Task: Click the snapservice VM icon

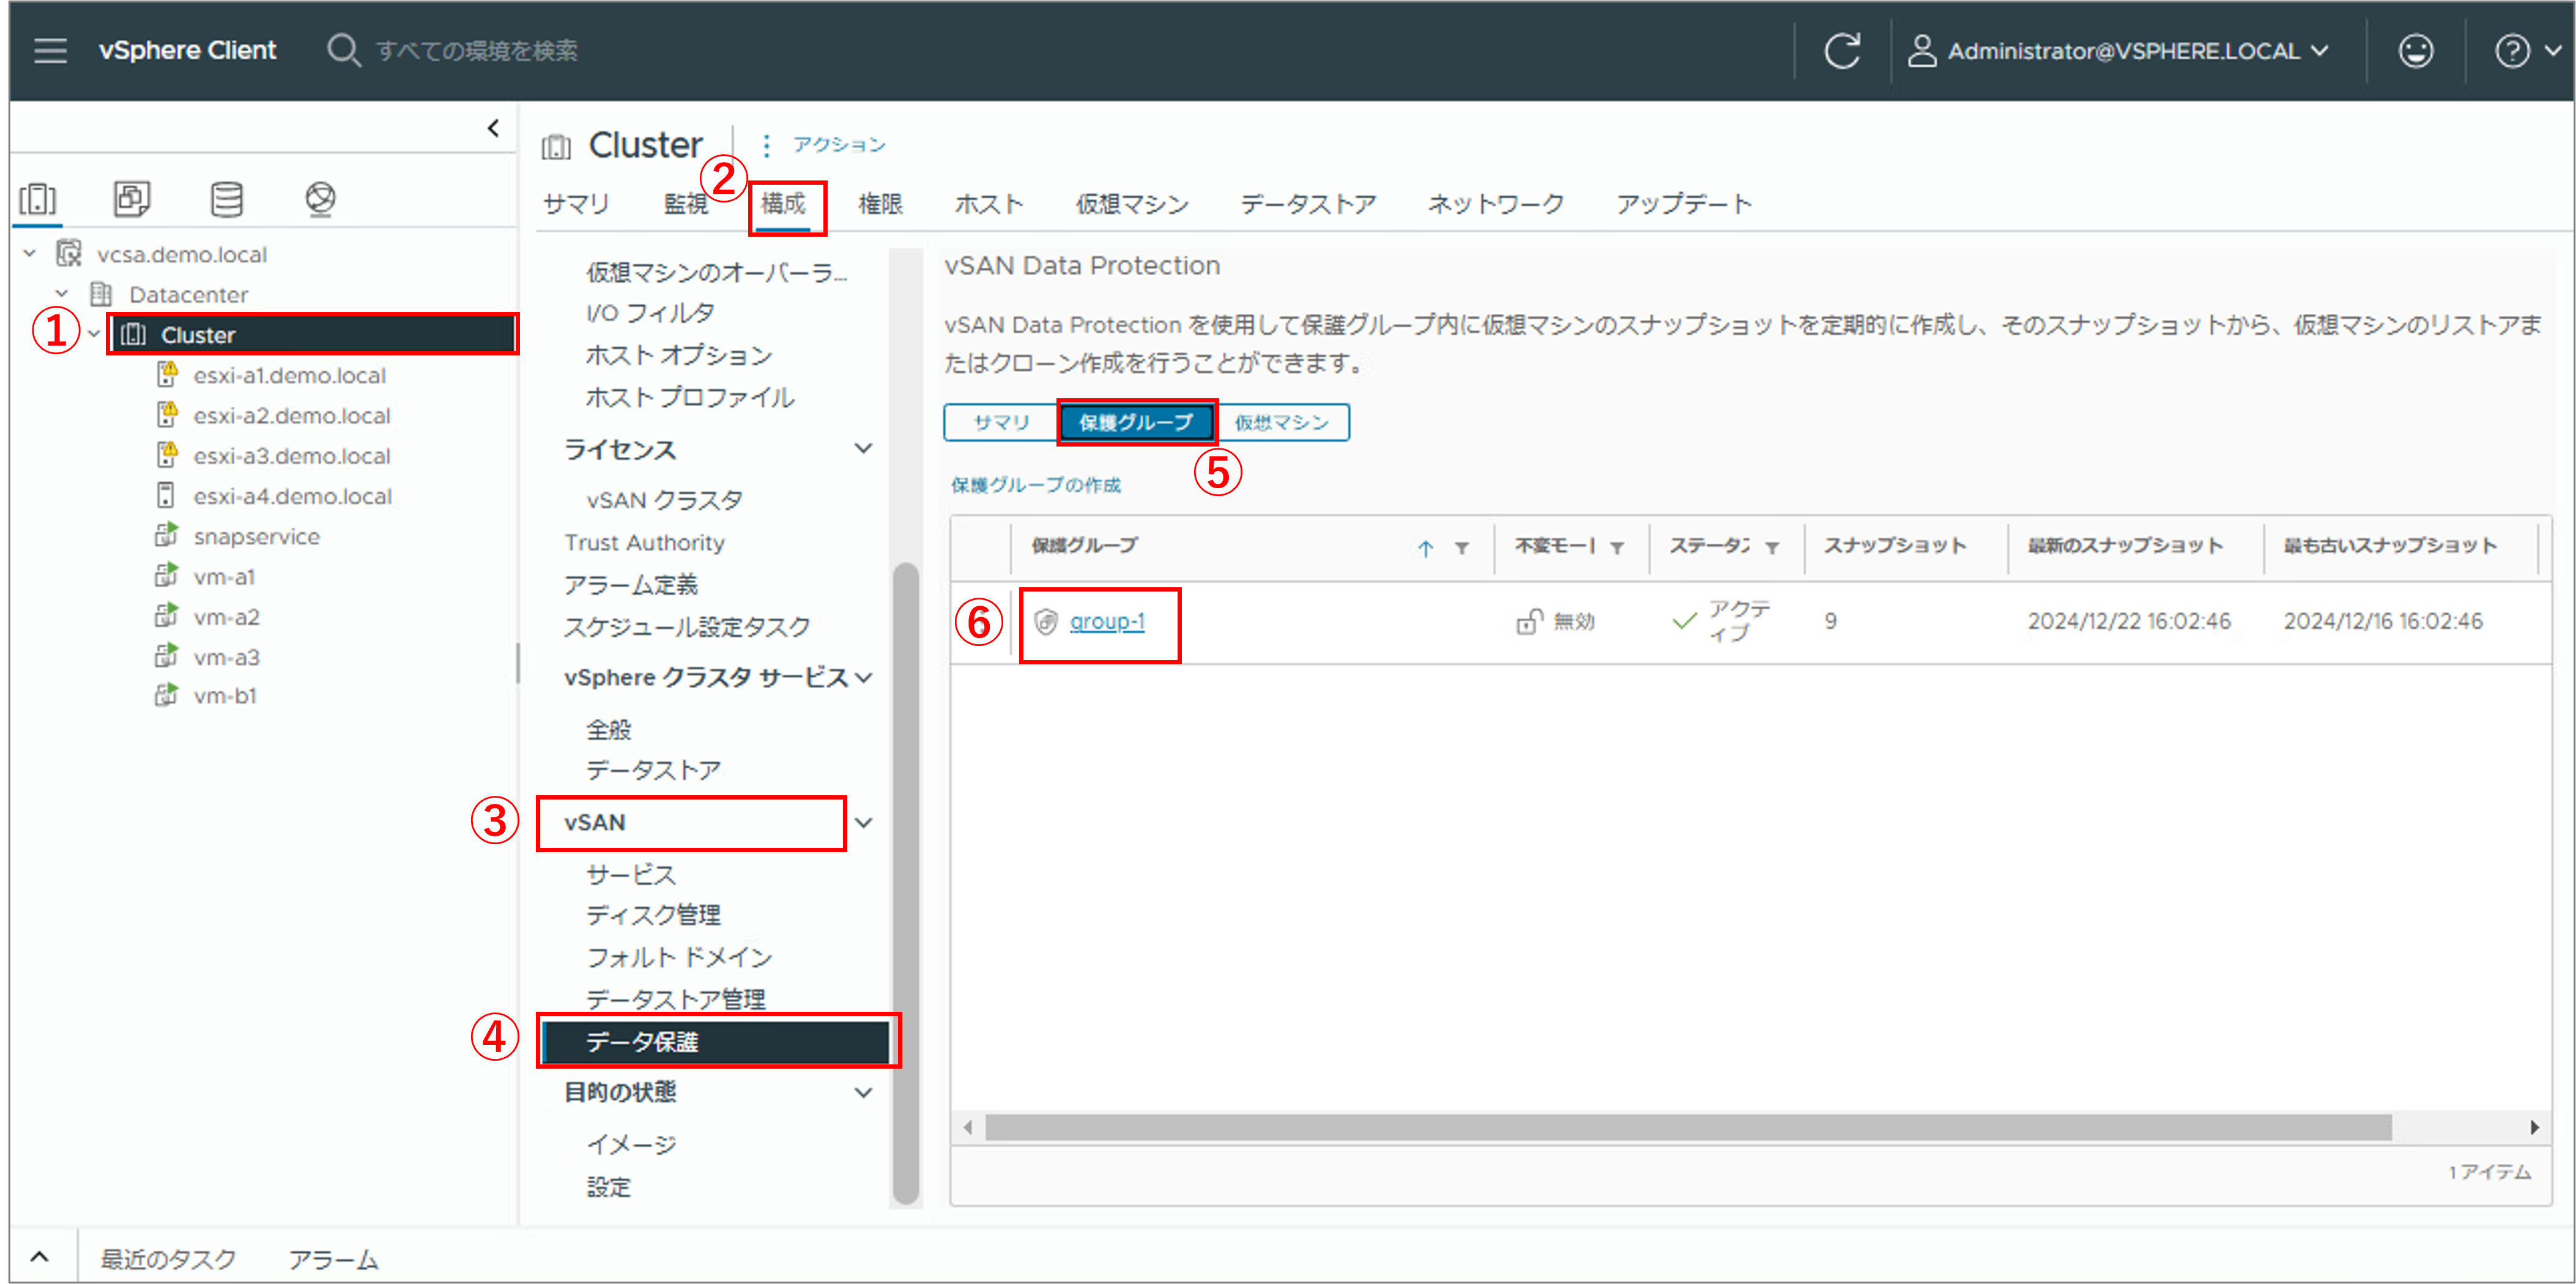Action: coord(166,536)
